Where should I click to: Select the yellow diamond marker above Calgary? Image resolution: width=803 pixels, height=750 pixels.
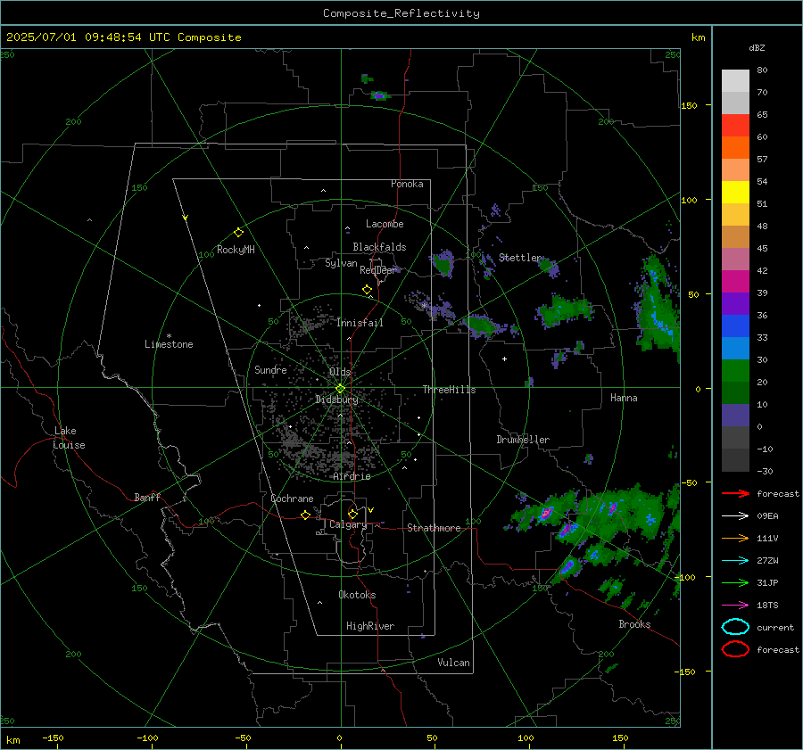[x=352, y=514]
